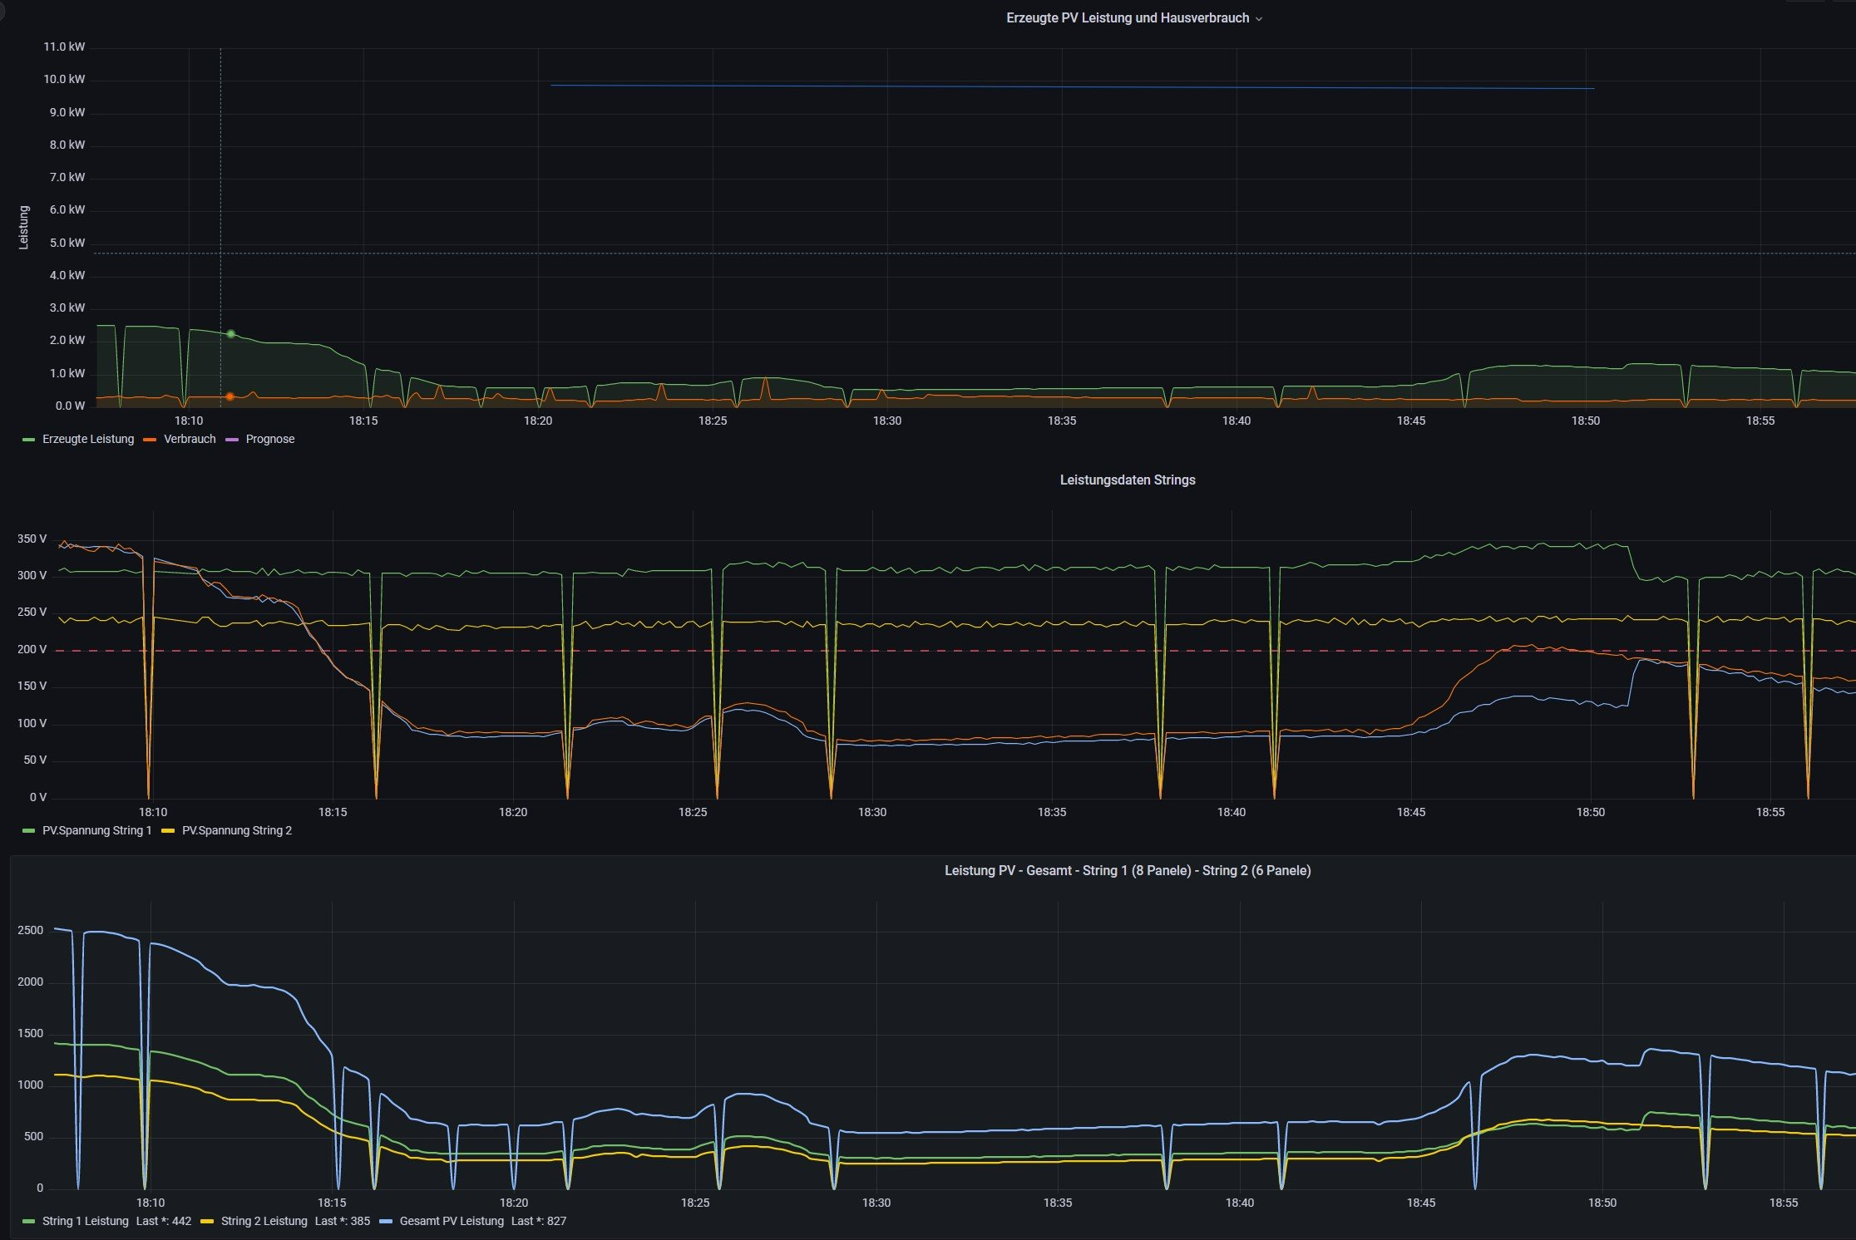1856x1240 pixels.
Task: Open the 'Leistungsdaten Strings' panel title menu
Action: 1127,480
